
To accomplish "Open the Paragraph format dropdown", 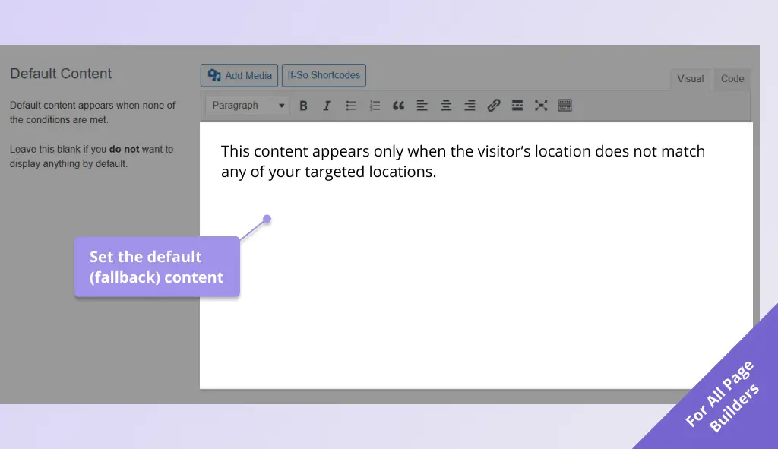I will (247, 106).
